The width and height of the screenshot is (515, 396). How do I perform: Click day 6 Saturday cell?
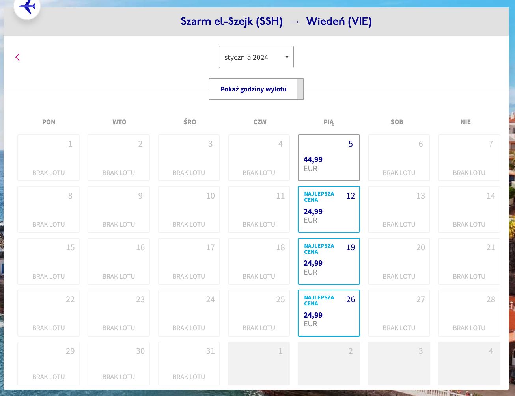399,158
